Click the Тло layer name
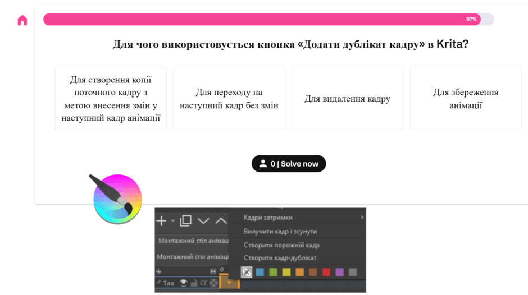 click(169, 283)
